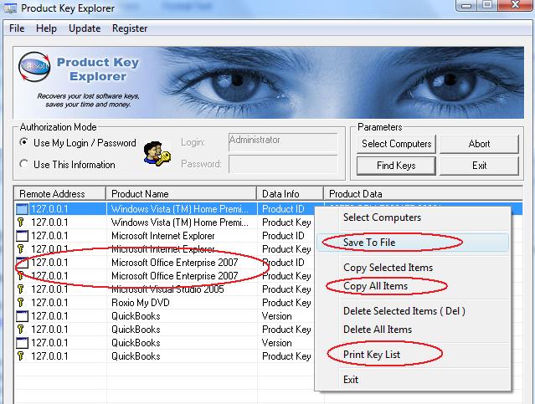Click key icon of Windows Vista Product Key row
This screenshot has height=404, width=535.
click(x=21, y=222)
